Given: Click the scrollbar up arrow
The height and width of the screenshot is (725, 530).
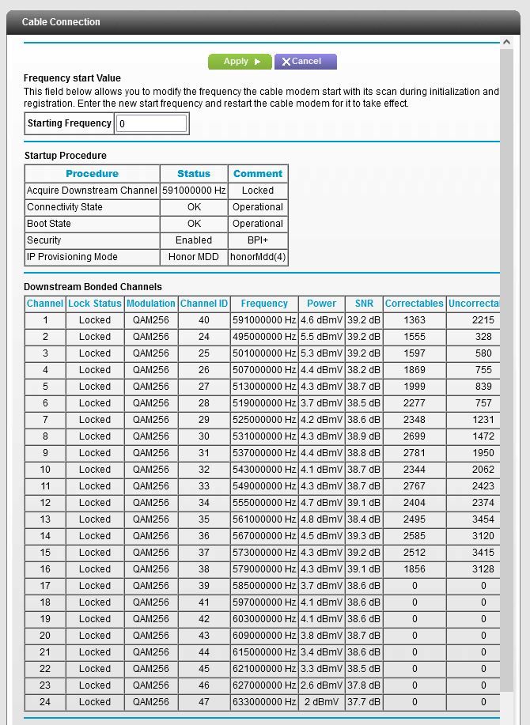Looking at the screenshot, I should [506, 43].
